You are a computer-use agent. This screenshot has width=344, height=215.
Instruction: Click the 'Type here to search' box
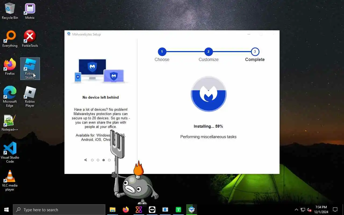(x=59, y=210)
